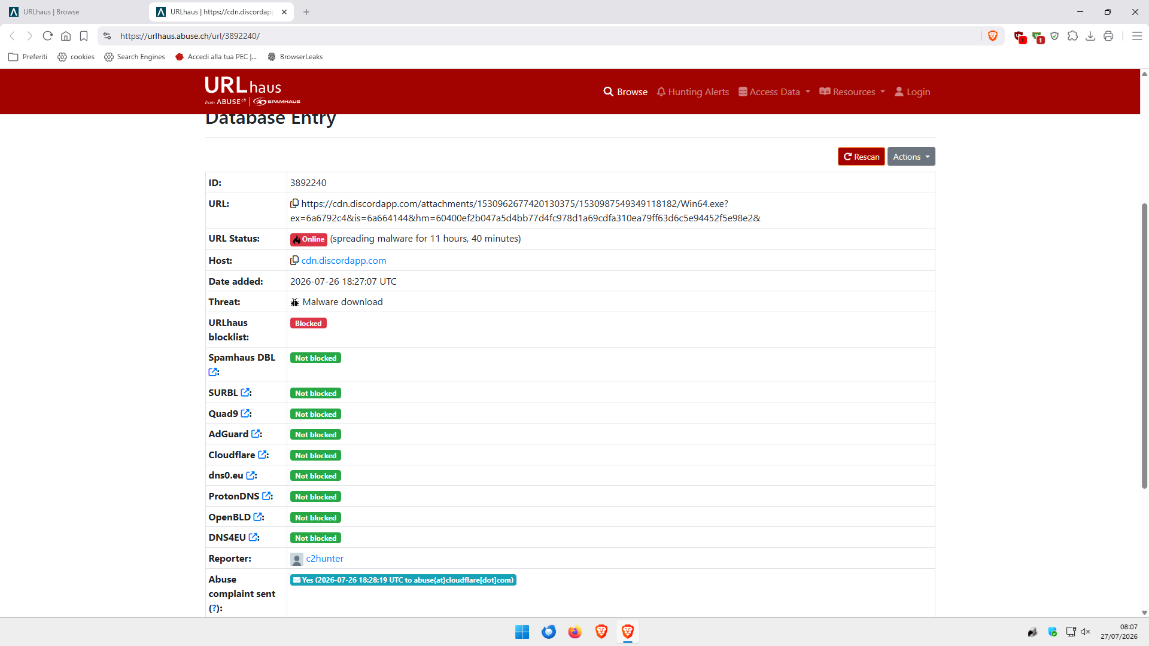Click the Brave Shields icon in the address bar

pyautogui.click(x=993, y=36)
